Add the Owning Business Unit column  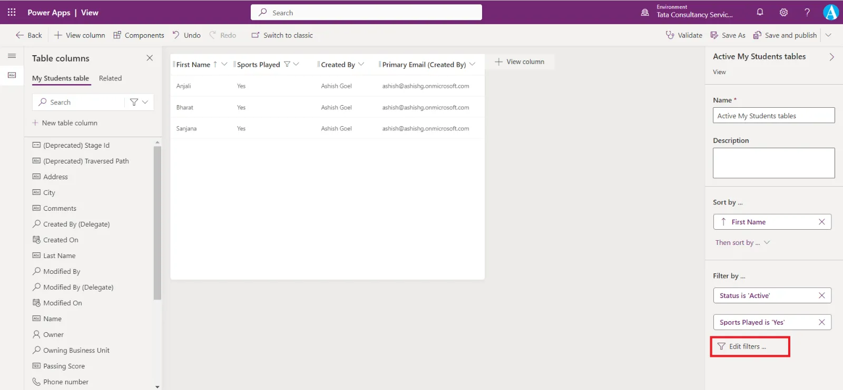[71, 350]
